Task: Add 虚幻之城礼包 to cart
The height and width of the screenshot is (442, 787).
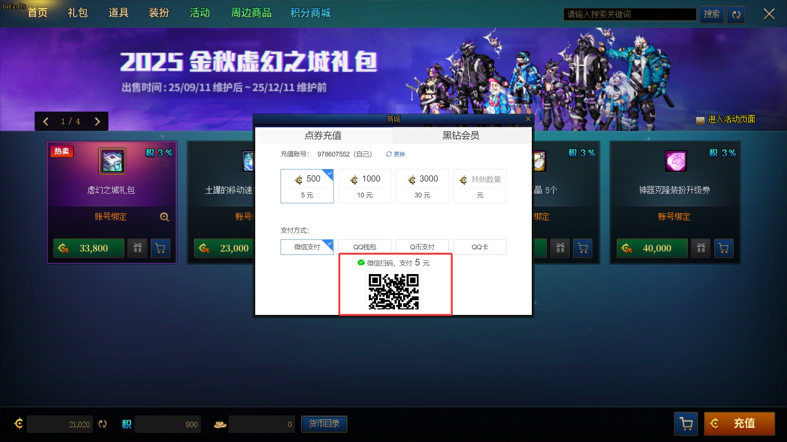Action: click(160, 248)
